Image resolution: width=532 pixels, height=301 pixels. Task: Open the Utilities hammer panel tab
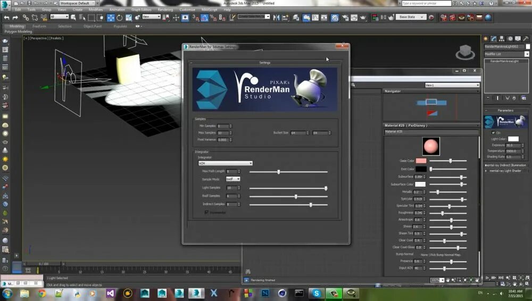[x=526, y=39]
